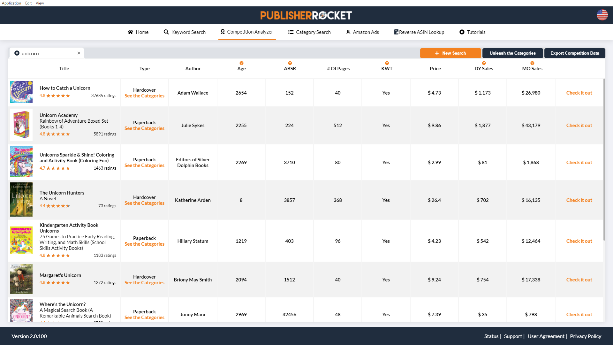Image resolution: width=613 pixels, height=345 pixels.
Task: Click the Version 2.0.100 label
Action: tap(29, 336)
